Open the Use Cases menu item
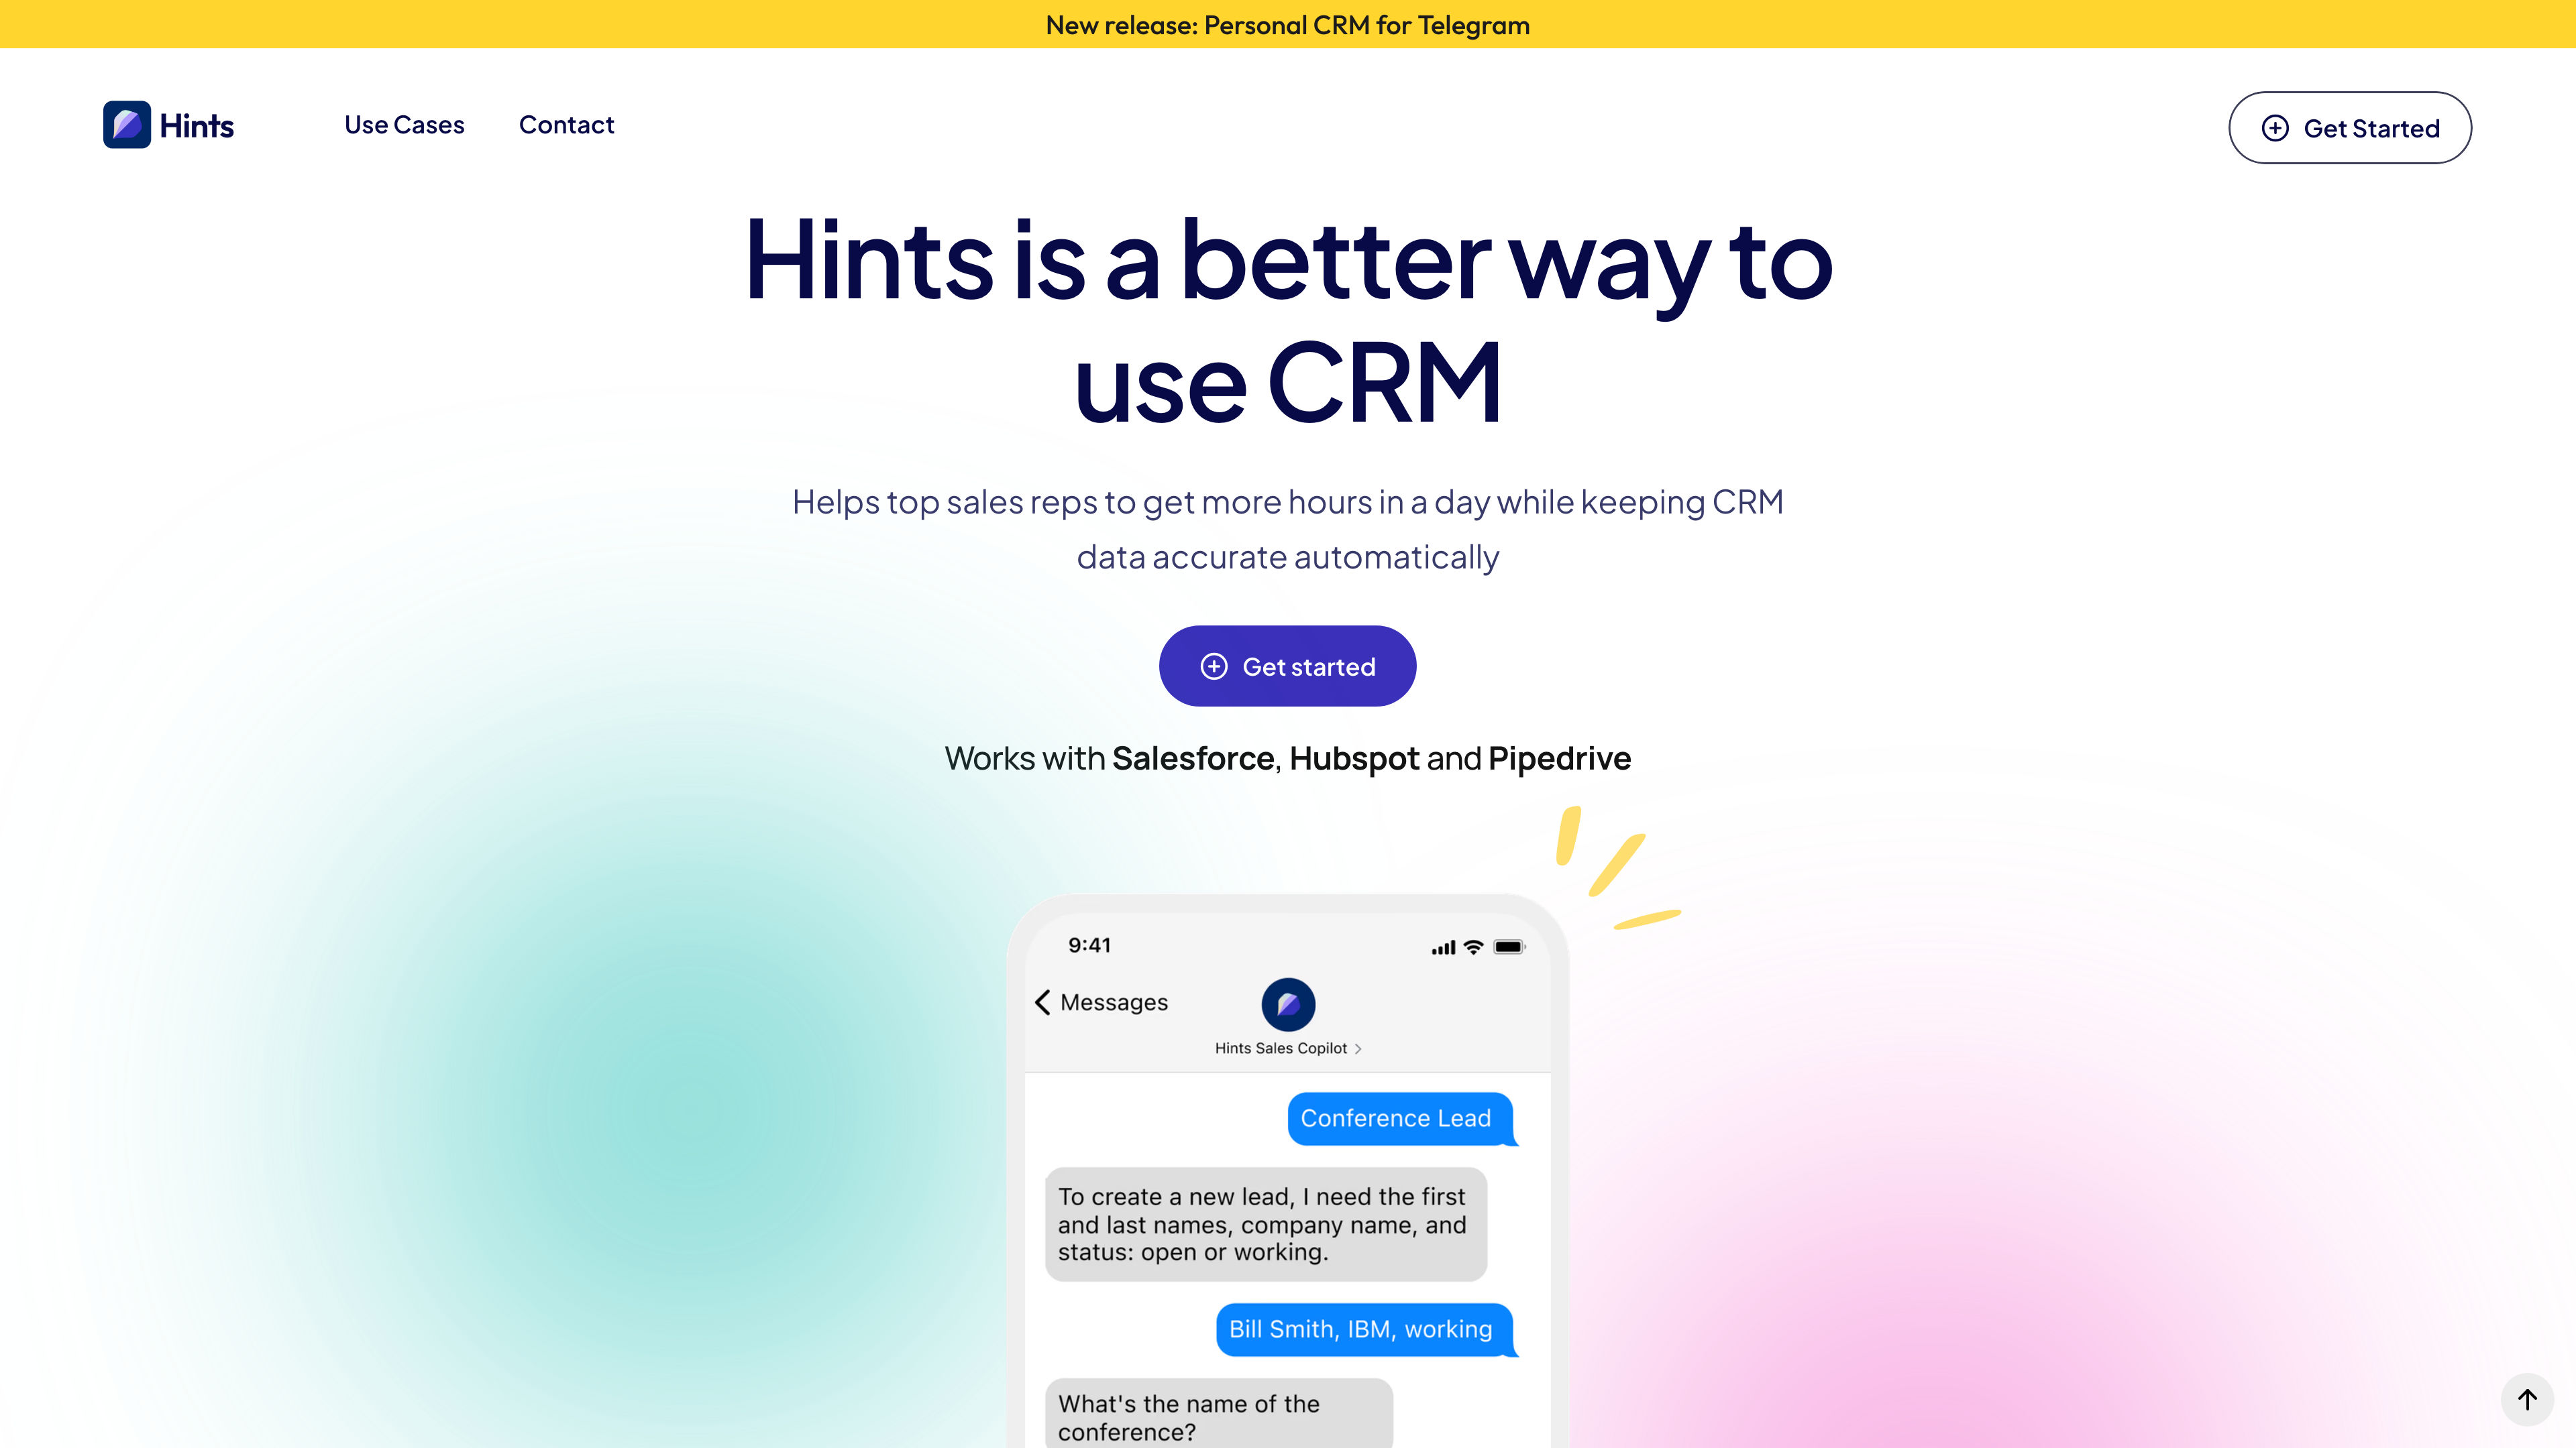This screenshot has height=1448, width=2576. tap(403, 124)
